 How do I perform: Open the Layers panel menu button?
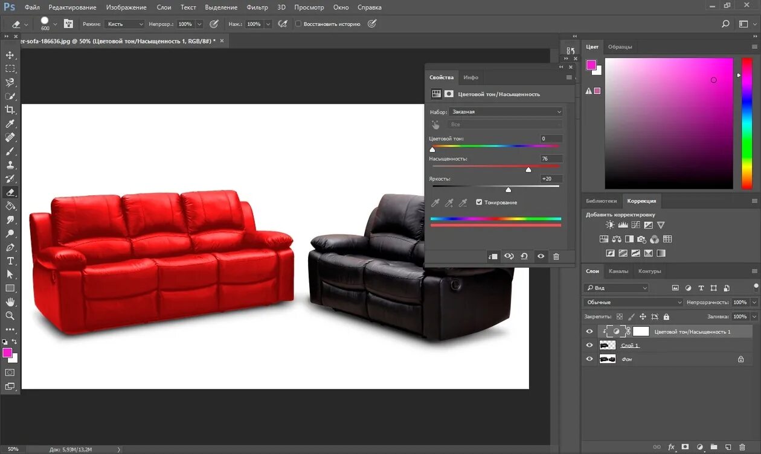(754, 271)
